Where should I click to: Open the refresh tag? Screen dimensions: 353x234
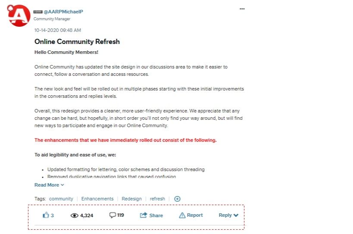coord(157,199)
